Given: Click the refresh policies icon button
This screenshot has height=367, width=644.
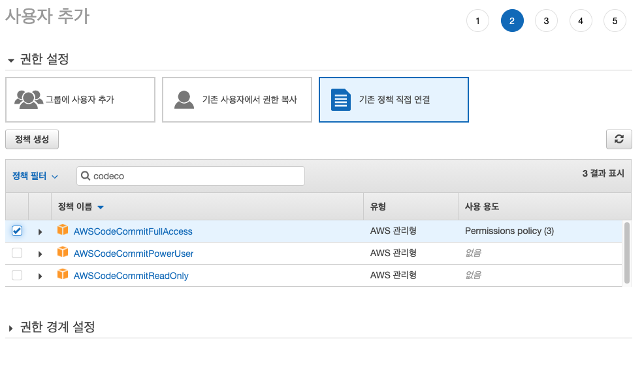Looking at the screenshot, I should 619,139.
